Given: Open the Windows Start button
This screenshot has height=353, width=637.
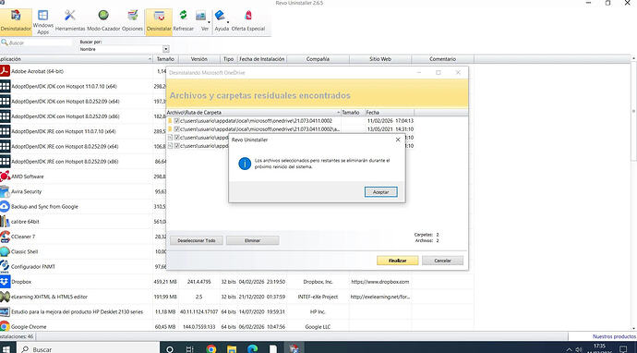Looking at the screenshot, I should [x=6, y=348].
